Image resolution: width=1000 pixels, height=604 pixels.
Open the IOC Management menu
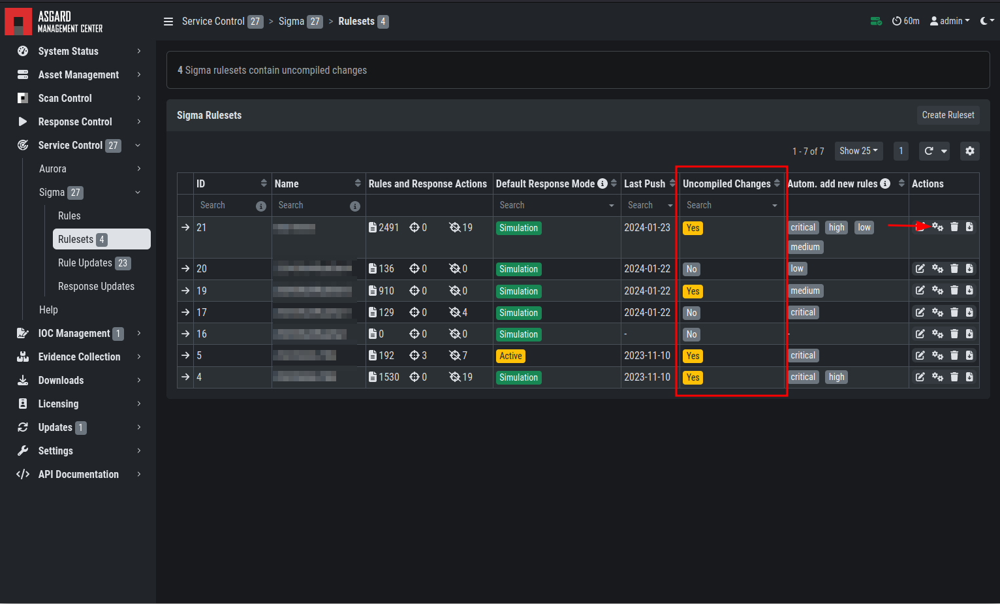click(x=79, y=333)
